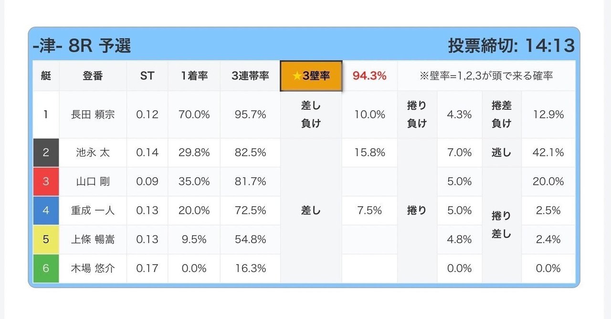Click the 投票締切: 14:13 deadline text

(511, 46)
